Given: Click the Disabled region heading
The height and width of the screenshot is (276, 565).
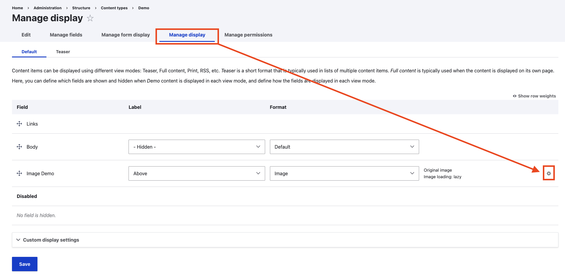Looking at the screenshot, I should (x=27, y=196).
